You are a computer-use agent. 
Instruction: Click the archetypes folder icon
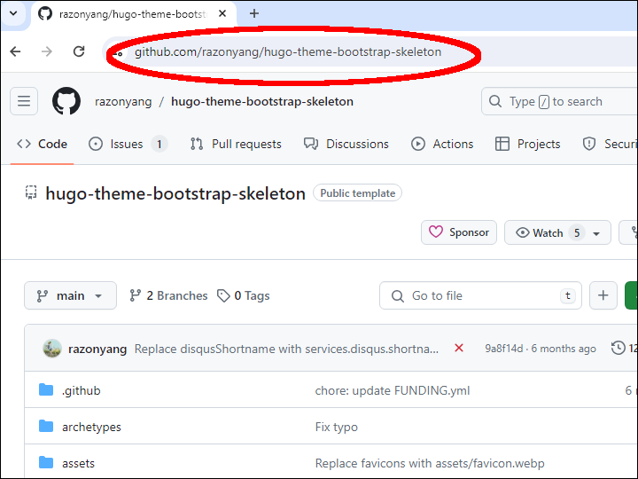coord(46,426)
